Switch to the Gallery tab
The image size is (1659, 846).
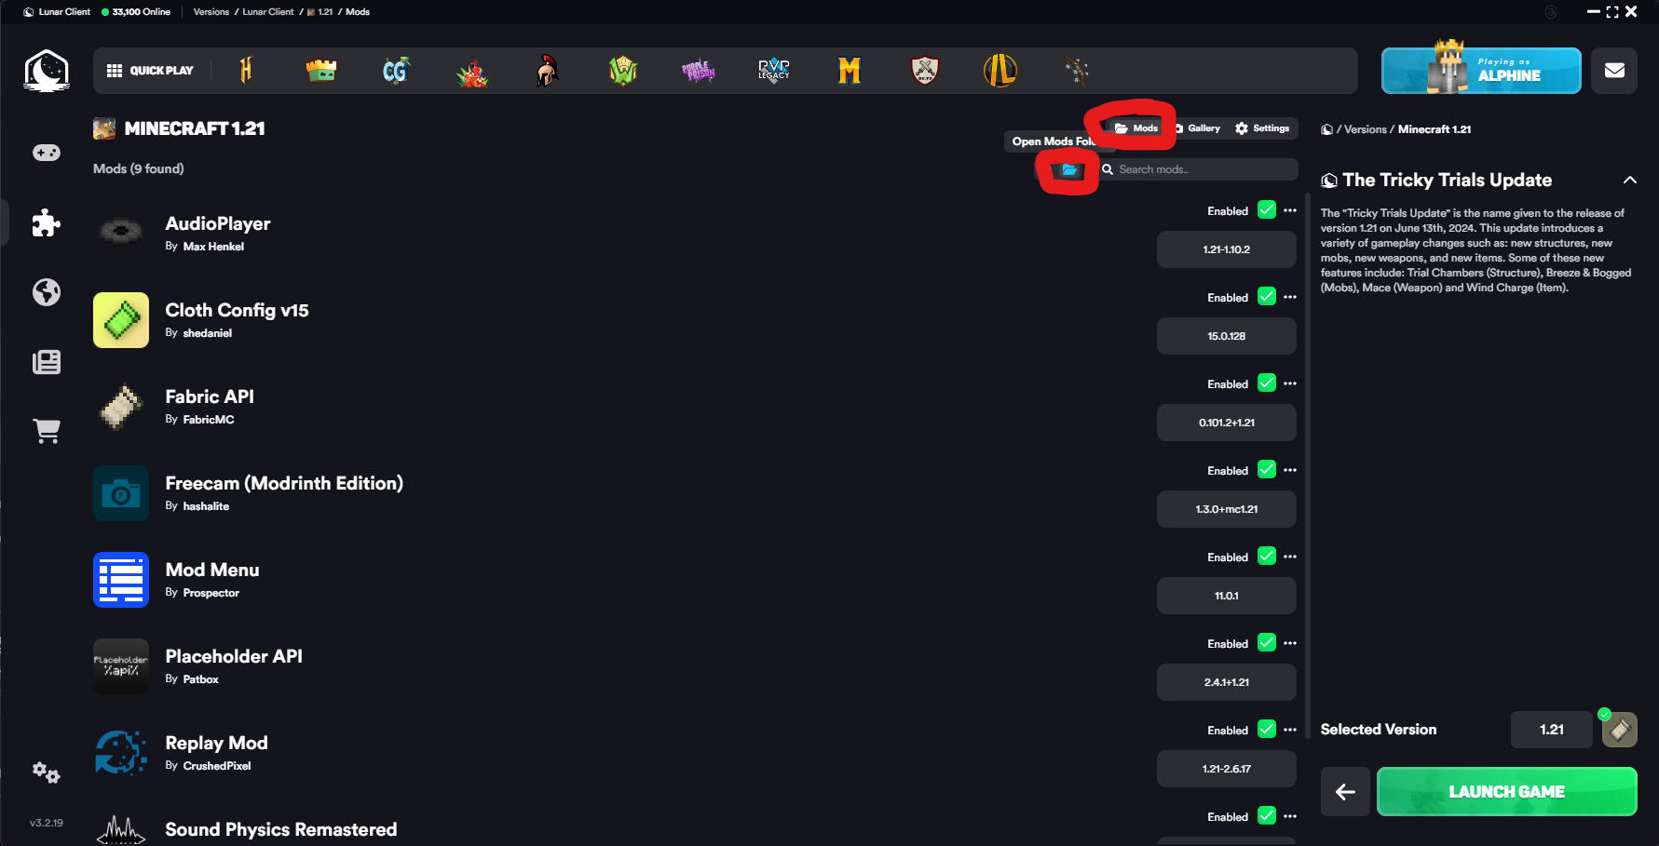tap(1198, 128)
